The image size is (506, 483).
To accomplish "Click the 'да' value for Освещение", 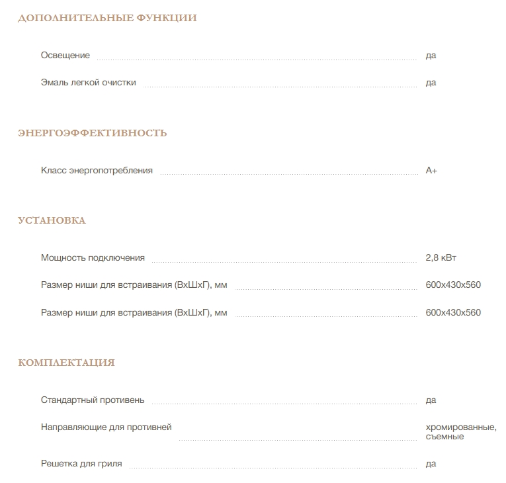I will 431,56.
